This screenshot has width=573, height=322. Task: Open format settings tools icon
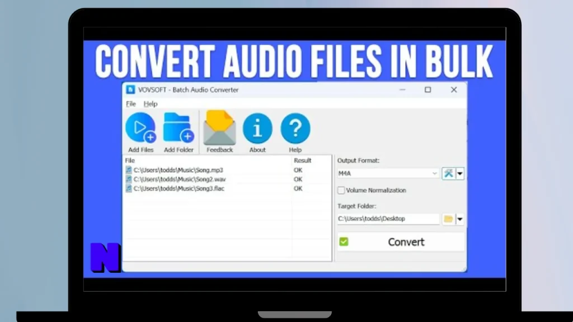pyautogui.click(x=448, y=173)
